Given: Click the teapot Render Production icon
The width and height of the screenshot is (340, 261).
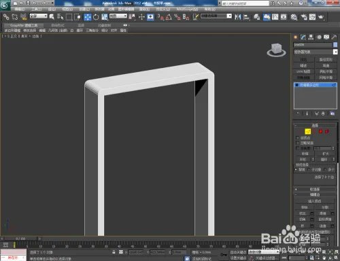Looking at the screenshot, I should (321, 17).
